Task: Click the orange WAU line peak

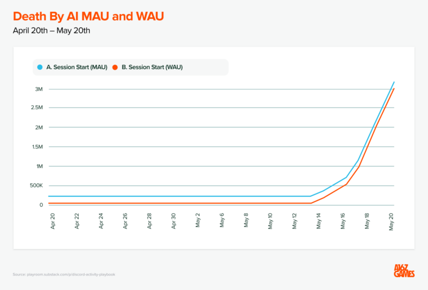Action: pyautogui.click(x=394, y=88)
